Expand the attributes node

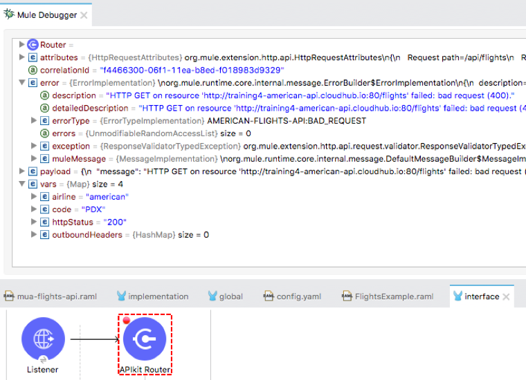21,57
